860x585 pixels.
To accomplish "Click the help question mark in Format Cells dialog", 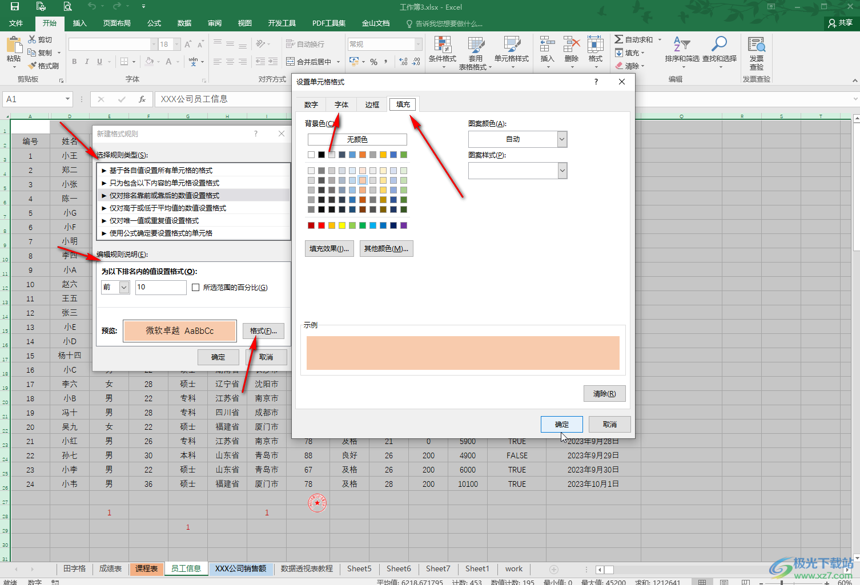I will pos(596,82).
